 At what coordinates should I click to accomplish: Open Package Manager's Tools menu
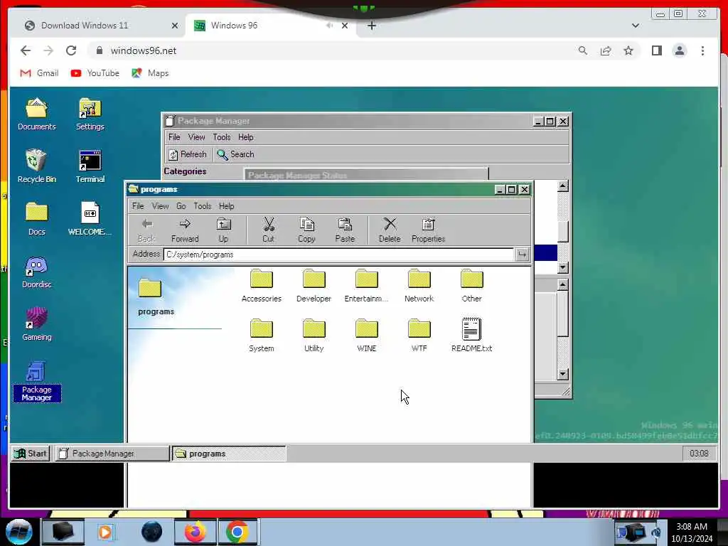(x=222, y=137)
